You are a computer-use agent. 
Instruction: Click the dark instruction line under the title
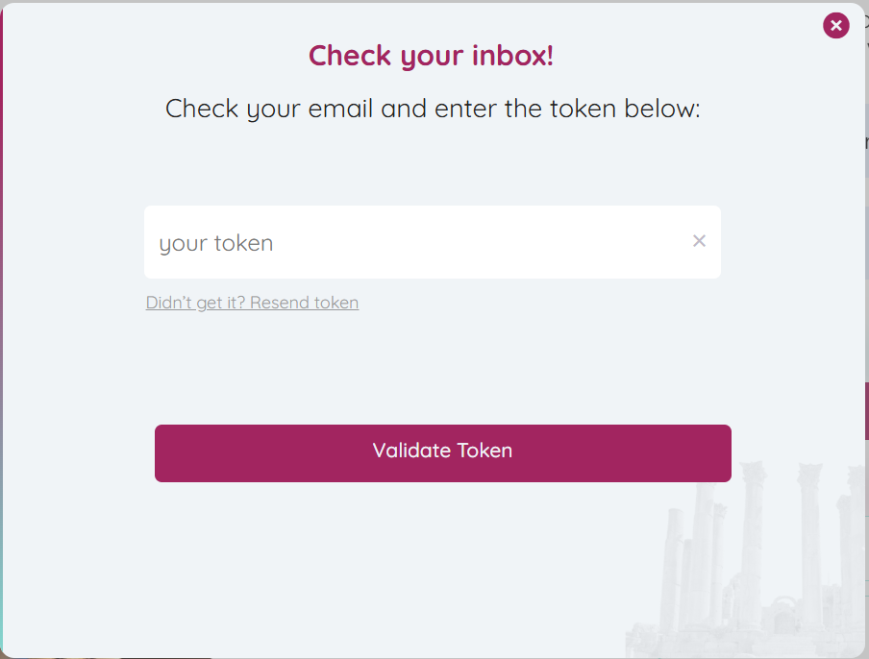[x=433, y=109]
